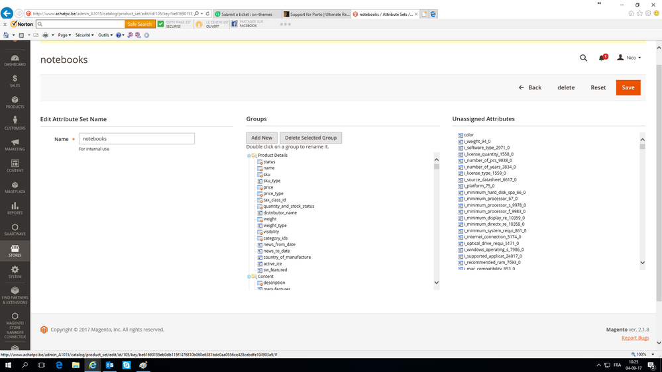The width and height of the screenshot is (662, 372).
Task: Click the admin search magnifier icon
Action: (583, 58)
